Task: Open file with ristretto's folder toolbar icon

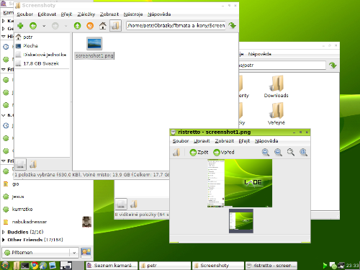Action: (x=176, y=152)
